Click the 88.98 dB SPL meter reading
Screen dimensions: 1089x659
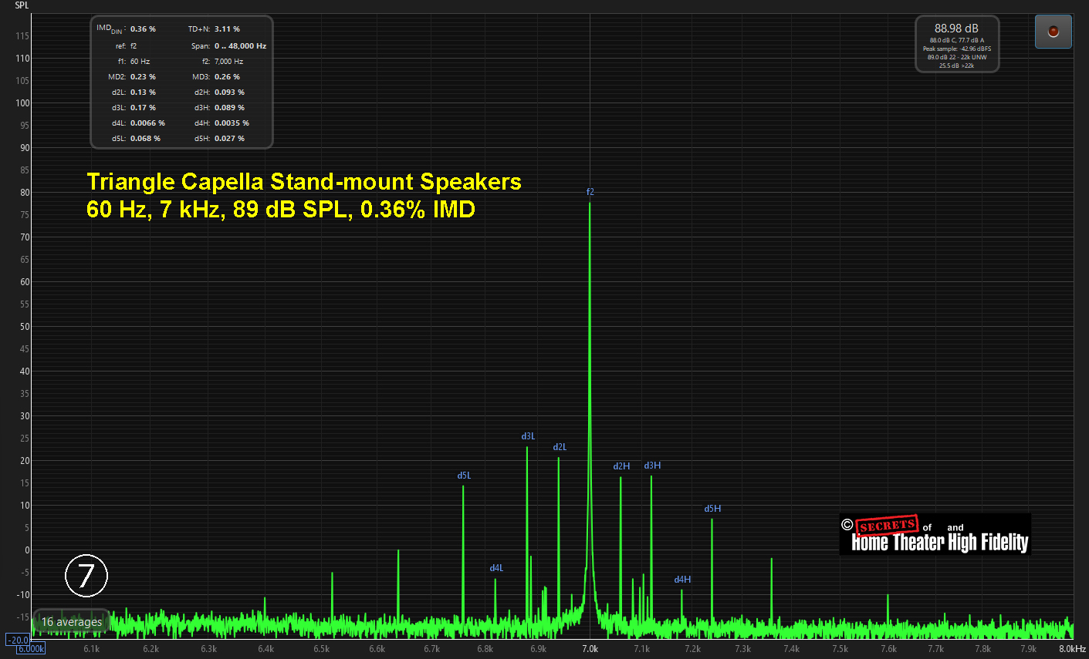pyautogui.click(x=956, y=29)
